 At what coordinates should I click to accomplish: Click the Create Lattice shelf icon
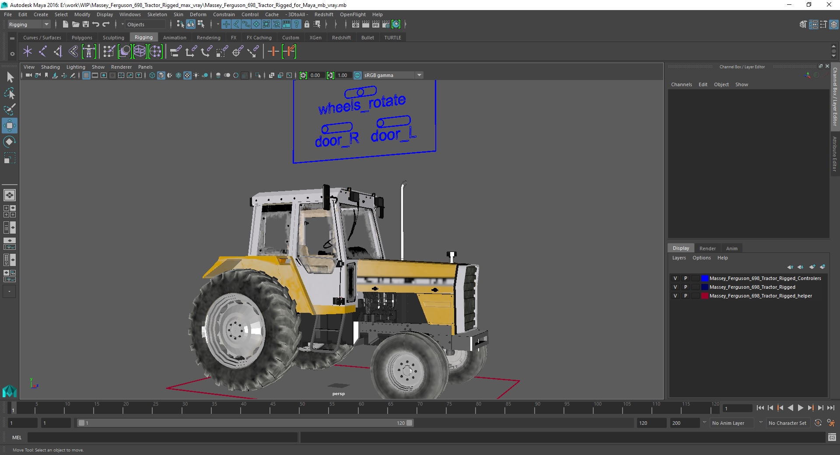tap(140, 52)
